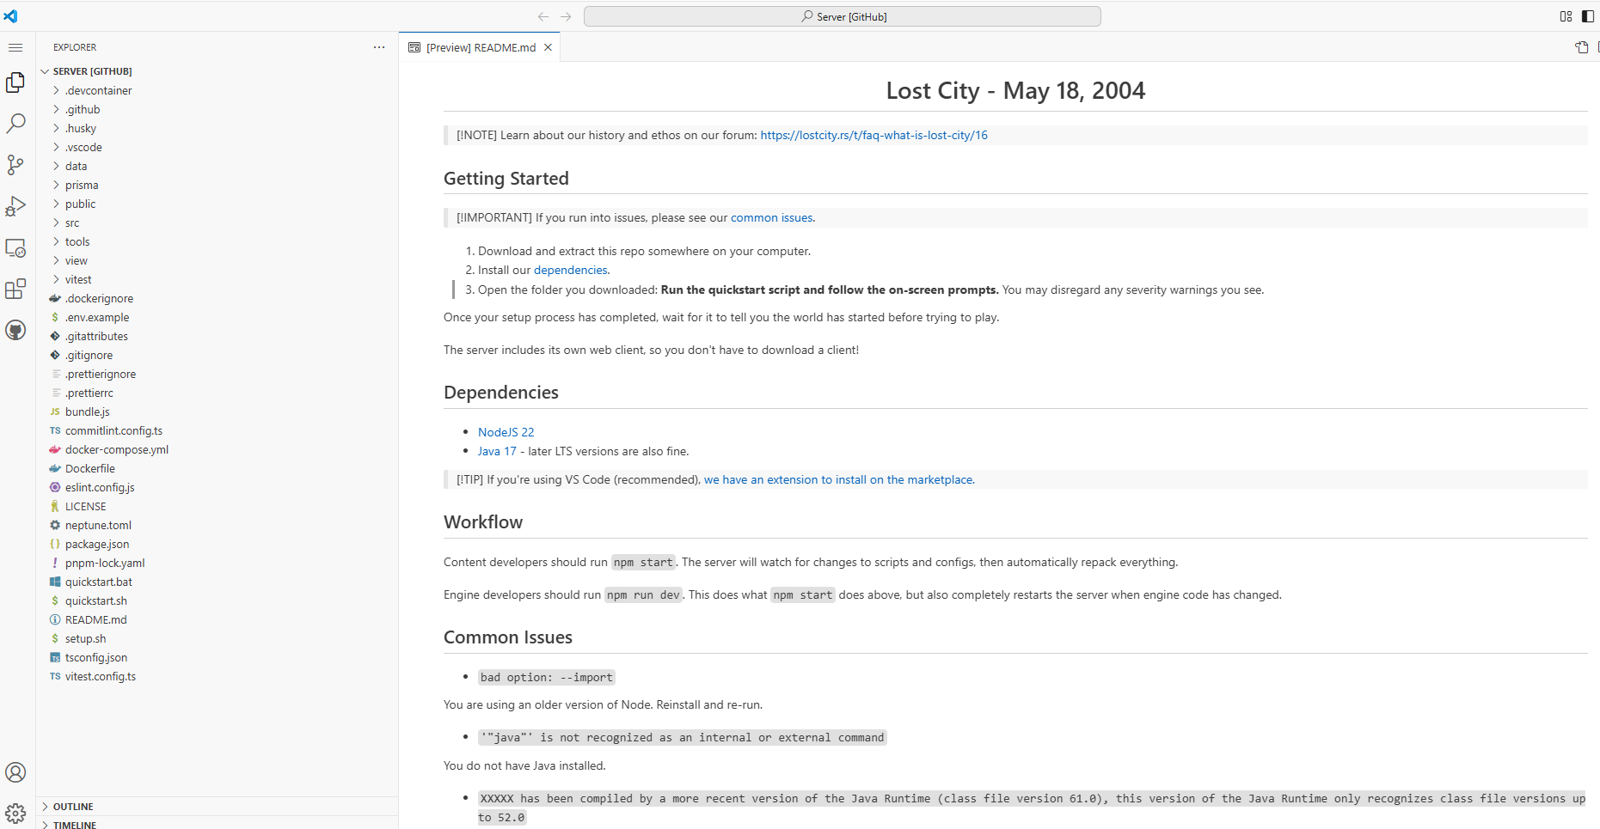Open the Customize Layout icon
The image size is (1600, 829).
[x=1566, y=16]
